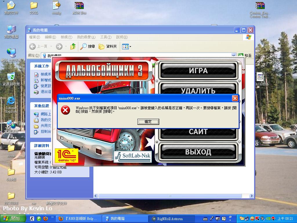Click Firefox quick launch icon in taskbar

pyautogui.click(x=46, y=219)
